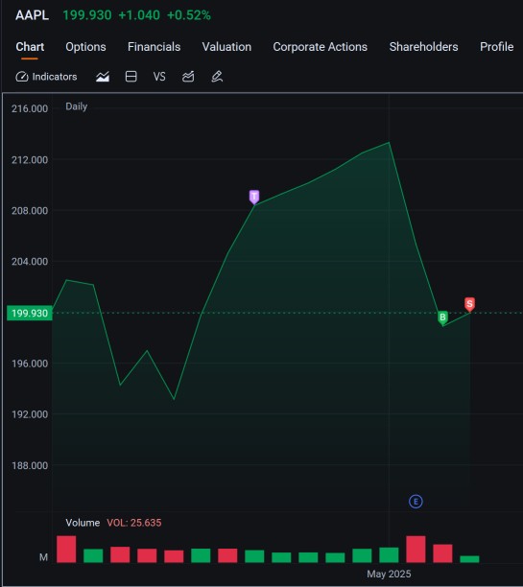Open the Profile tab

click(496, 47)
